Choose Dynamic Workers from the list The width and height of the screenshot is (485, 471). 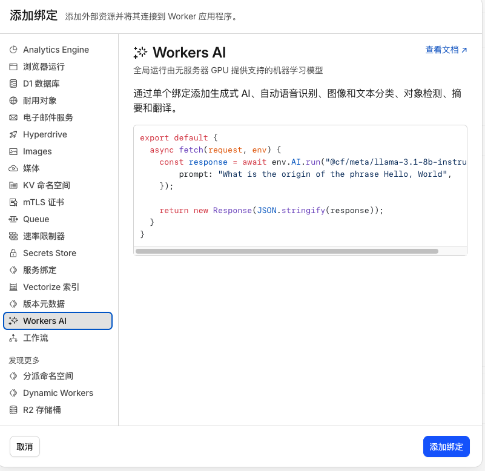(x=58, y=393)
